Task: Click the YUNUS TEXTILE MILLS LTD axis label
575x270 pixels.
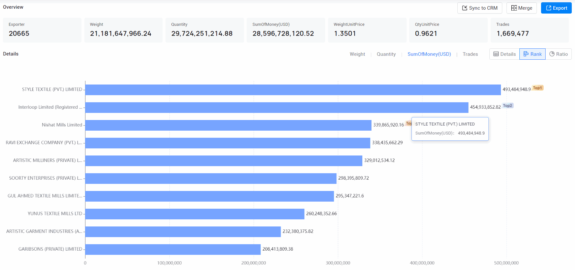Action: click(x=55, y=214)
